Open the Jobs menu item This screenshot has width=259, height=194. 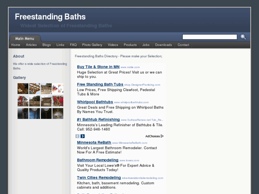[x=146, y=45]
